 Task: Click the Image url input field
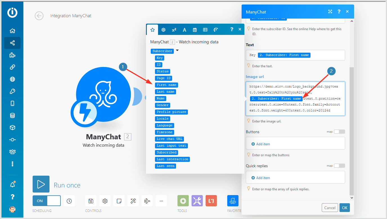coord(295,99)
